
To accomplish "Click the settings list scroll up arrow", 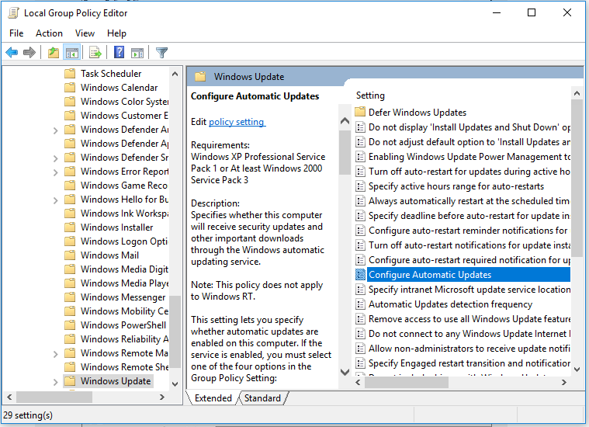I will [x=577, y=93].
